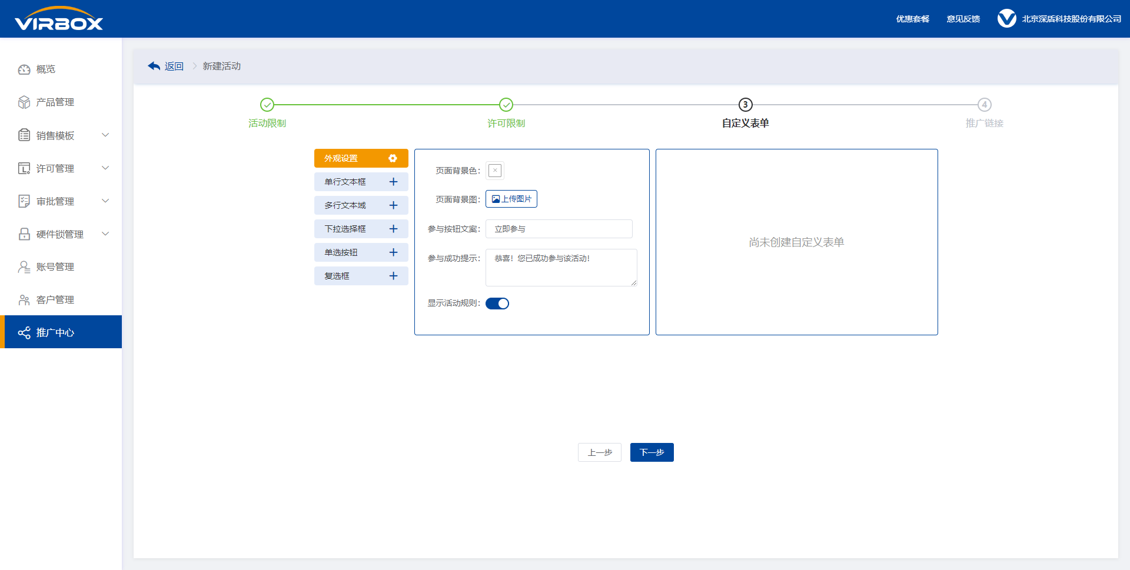This screenshot has height=570, width=1130.
Task: Click the promotion center share icon
Action: click(x=24, y=333)
